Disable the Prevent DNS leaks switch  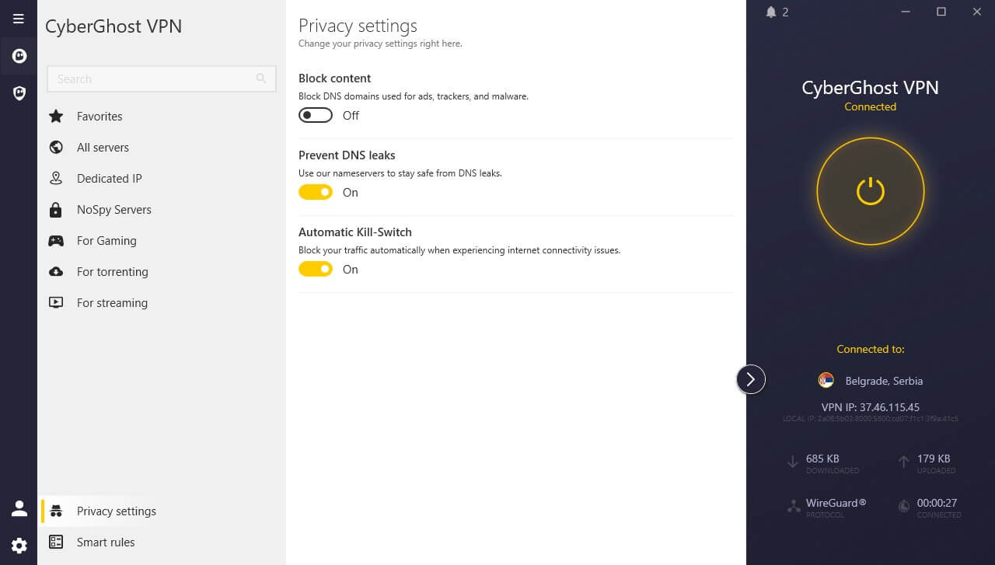315,191
